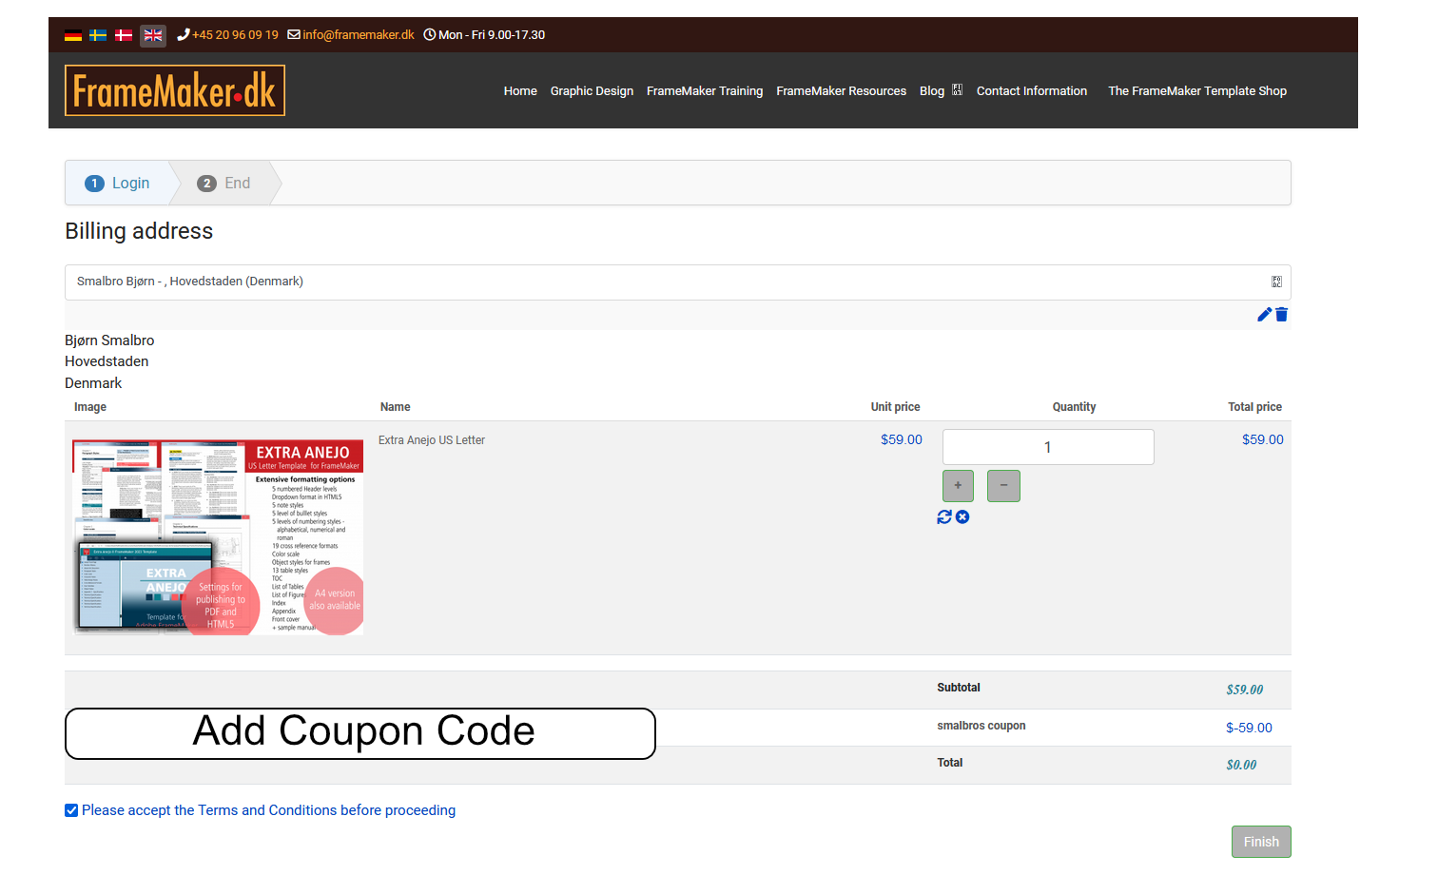Select the End checkout step
This screenshot has width=1438, height=875.
[224, 183]
